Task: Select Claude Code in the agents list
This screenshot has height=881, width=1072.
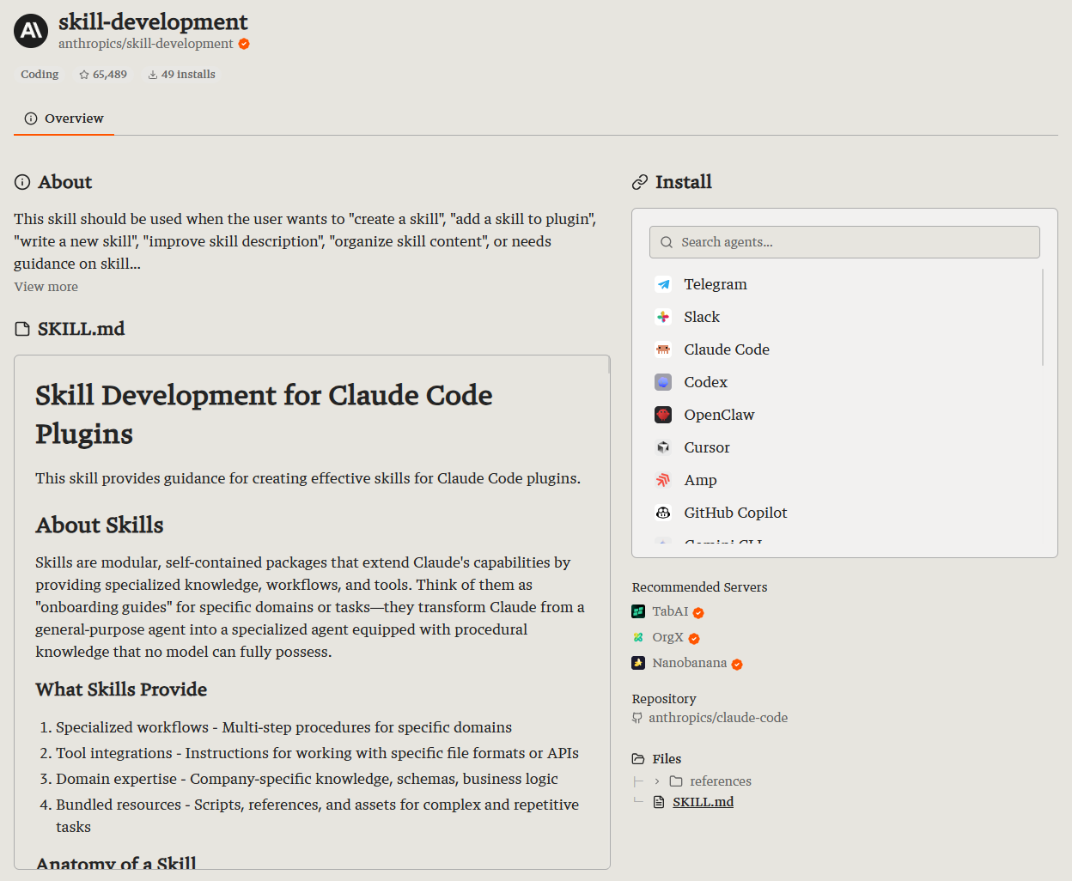Action: (x=845, y=349)
